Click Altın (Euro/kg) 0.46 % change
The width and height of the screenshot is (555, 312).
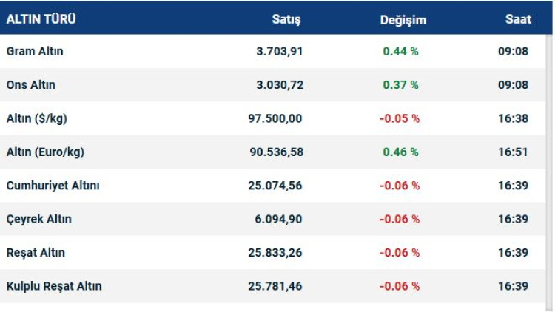[400, 152]
